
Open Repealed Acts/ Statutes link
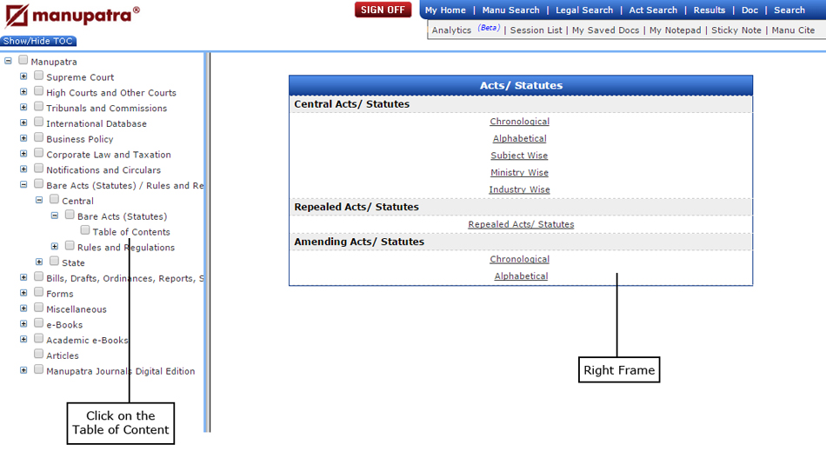click(x=521, y=224)
